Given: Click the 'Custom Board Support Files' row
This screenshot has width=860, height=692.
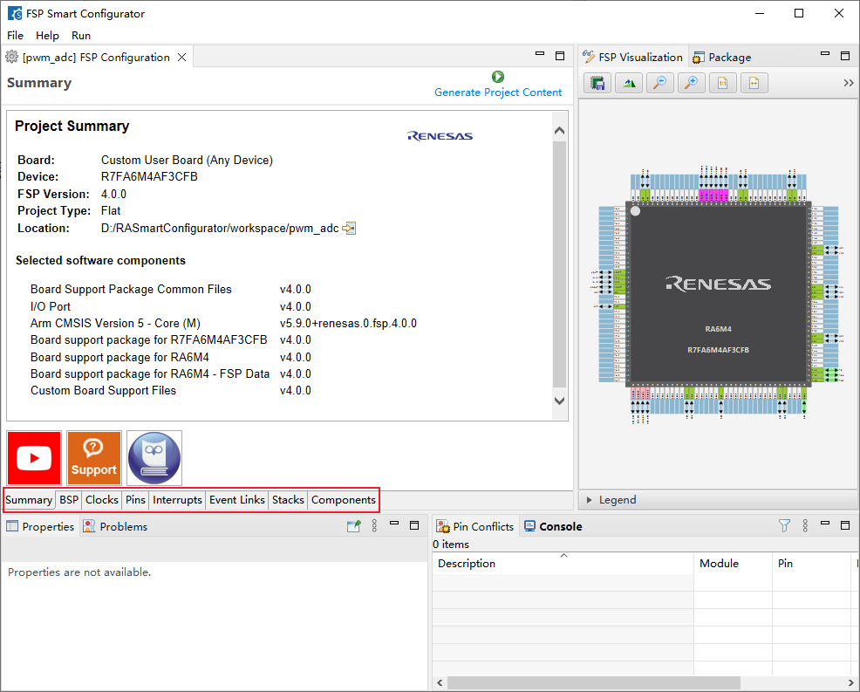Looking at the screenshot, I should (171, 391).
